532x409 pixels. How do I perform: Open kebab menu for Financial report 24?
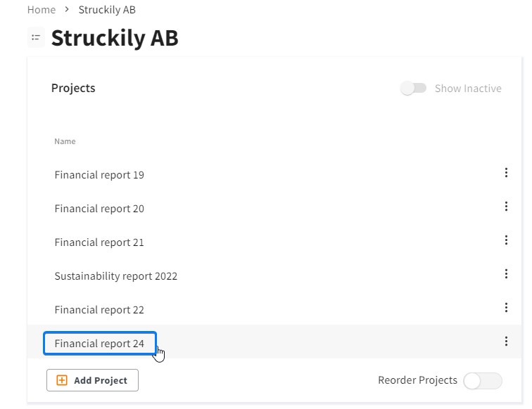tap(506, 342)
